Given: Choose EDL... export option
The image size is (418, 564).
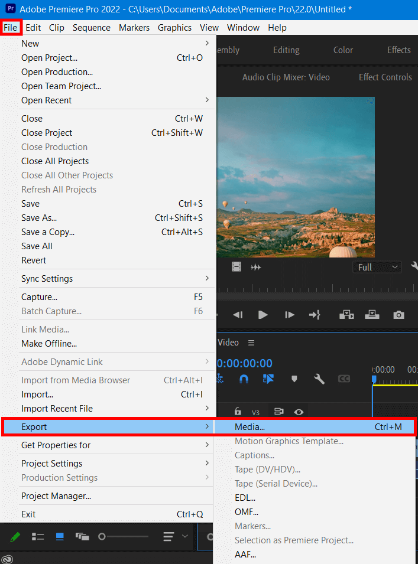Looking at the screenshot, I should pos(315,498).
